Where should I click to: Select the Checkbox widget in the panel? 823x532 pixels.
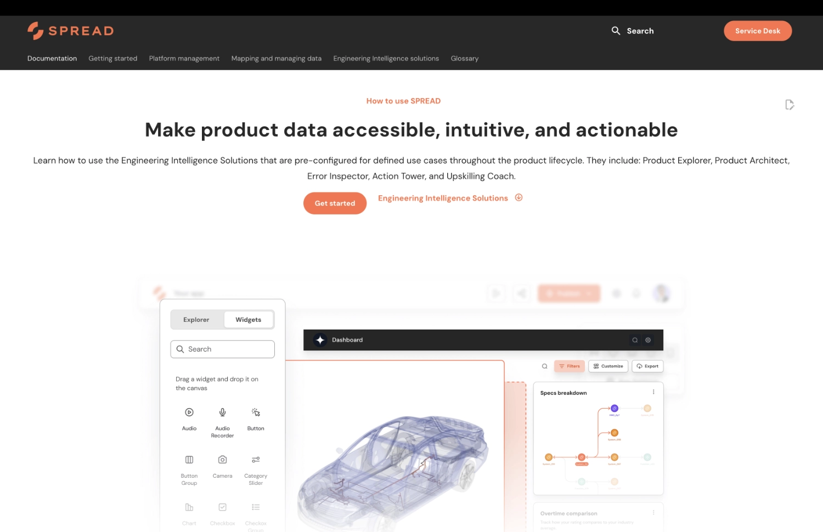coord(222,507)
